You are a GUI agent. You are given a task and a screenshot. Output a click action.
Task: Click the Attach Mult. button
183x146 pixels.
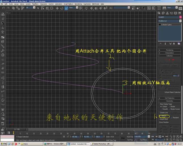(x=164, y=119)
